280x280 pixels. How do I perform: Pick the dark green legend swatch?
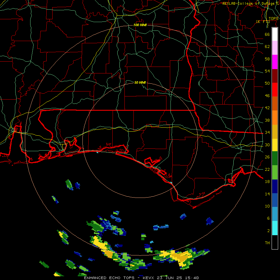275,158
